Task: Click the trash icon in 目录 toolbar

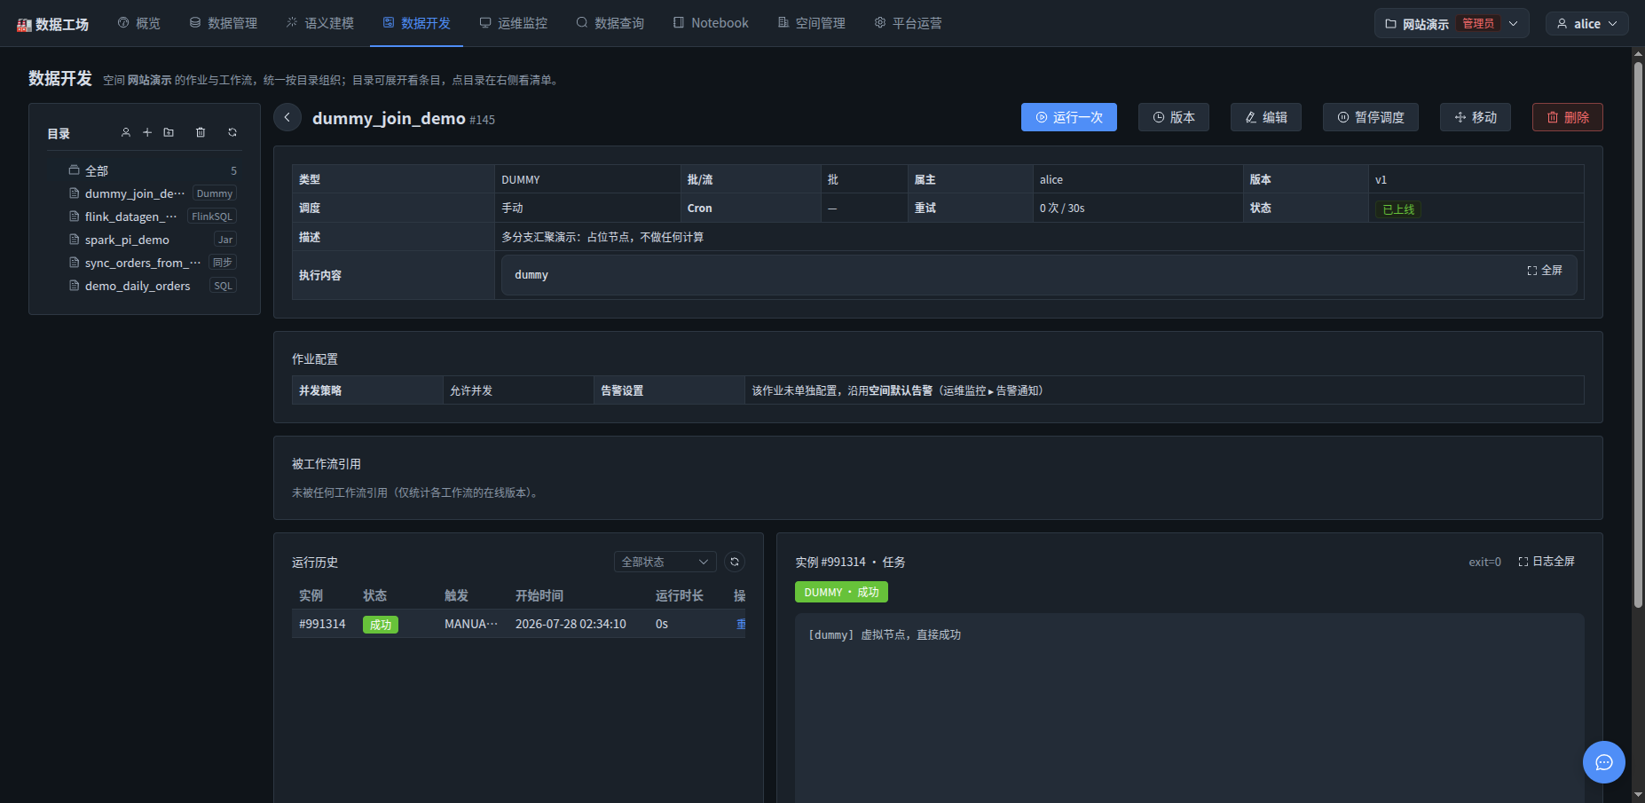Action: [201, 132]
